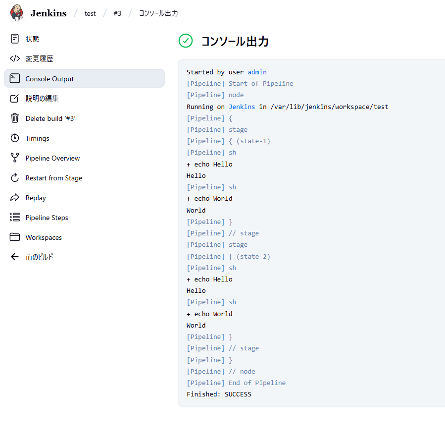Click the Pipeline Overview branch icon
Screen dimensions: 445x446
[x=15, y=158]
